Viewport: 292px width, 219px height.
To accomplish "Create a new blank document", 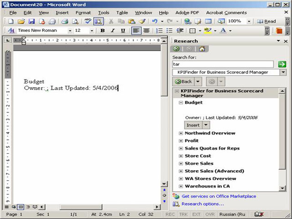I will [x=11, y=21].
